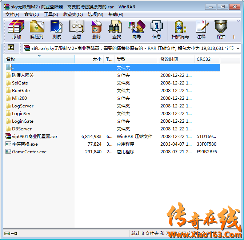
Task: Click the WinRAR title bar icon
Action: click(7, 7)
